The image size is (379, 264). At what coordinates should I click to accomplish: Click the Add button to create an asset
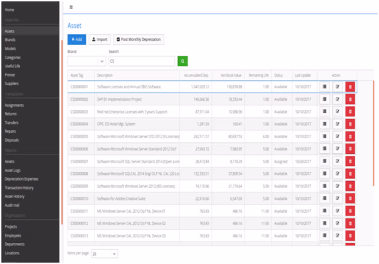pyautogui.click(x=76, y=40)
